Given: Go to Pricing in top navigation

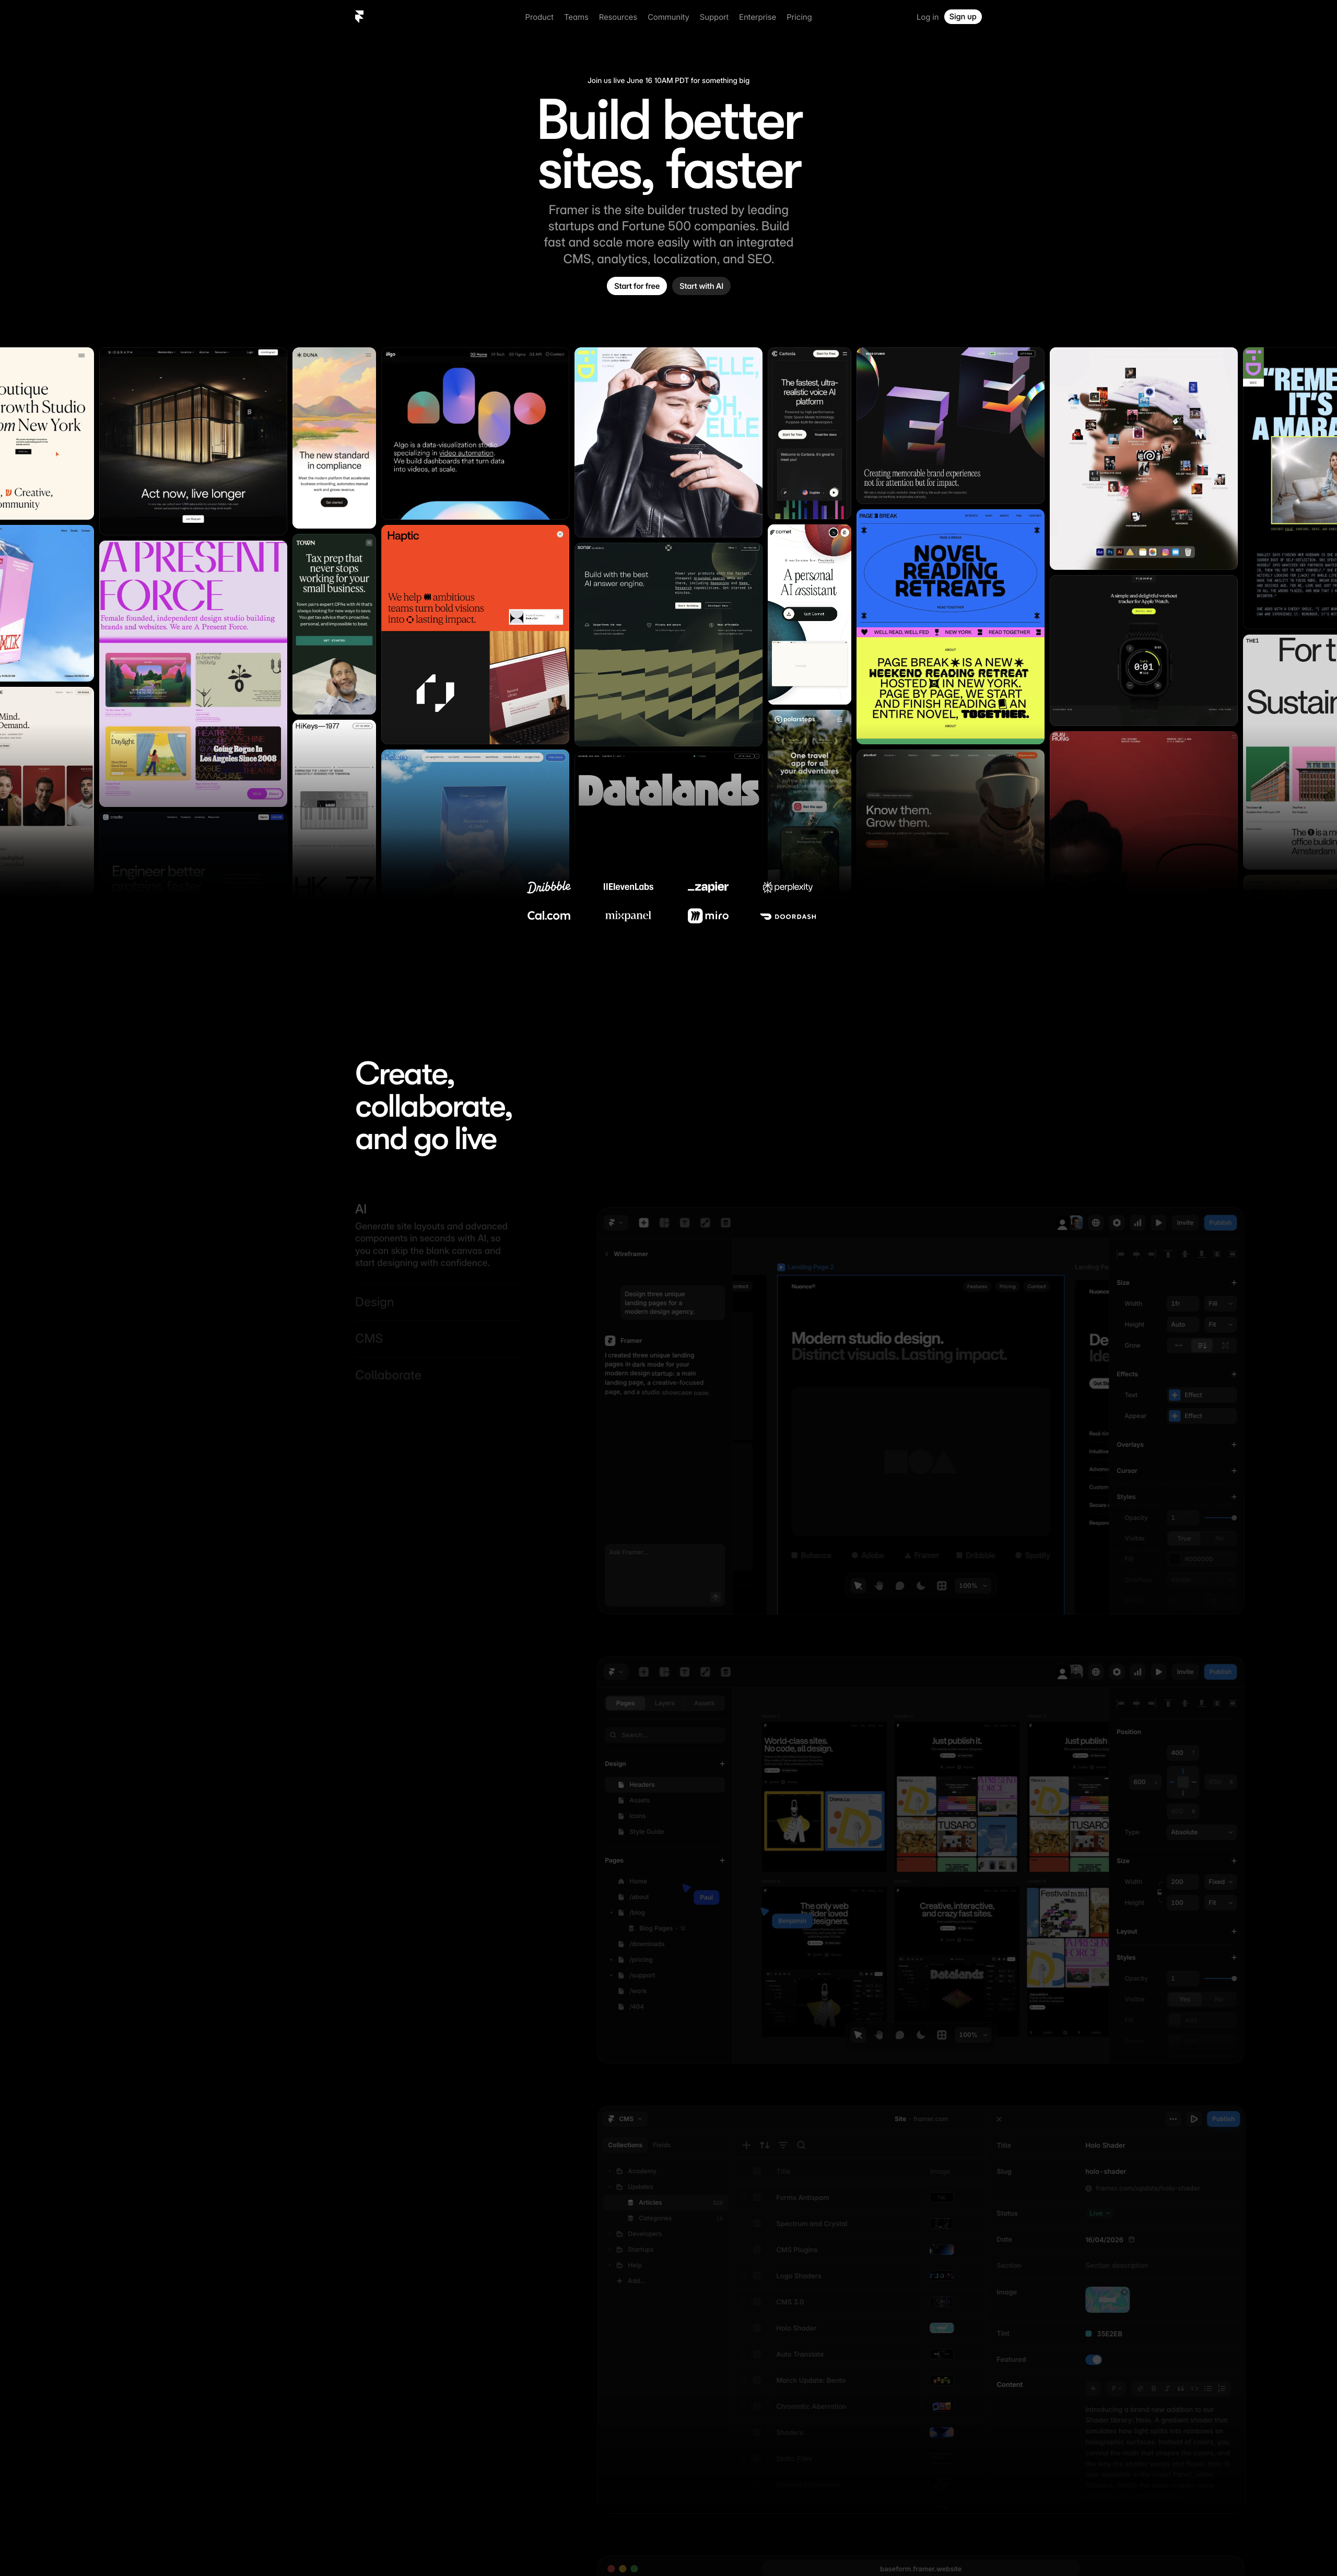Looking at the screenshot, I should [799, 17].
